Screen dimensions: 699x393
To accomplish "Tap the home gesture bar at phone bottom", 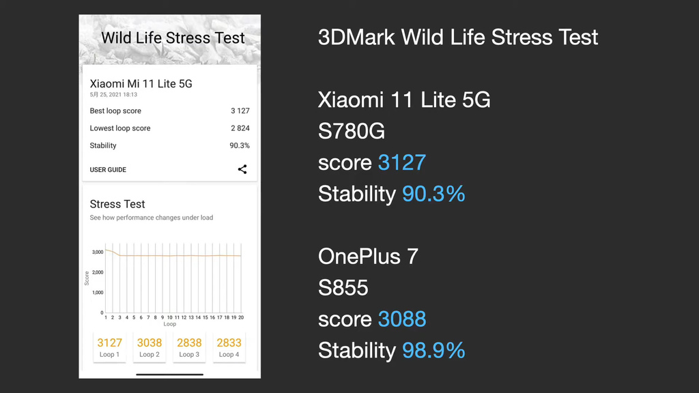I will (x=169, y=375).
